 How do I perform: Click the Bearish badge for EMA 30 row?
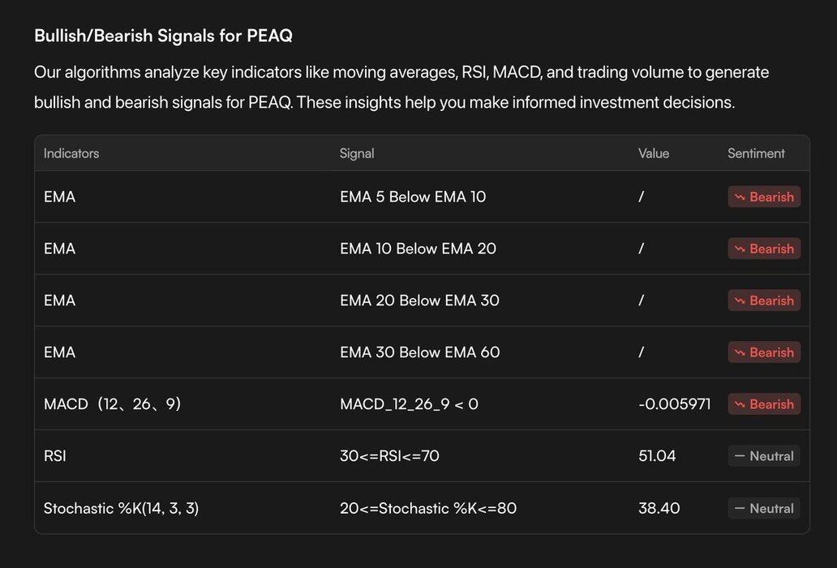tap(763, 352)
